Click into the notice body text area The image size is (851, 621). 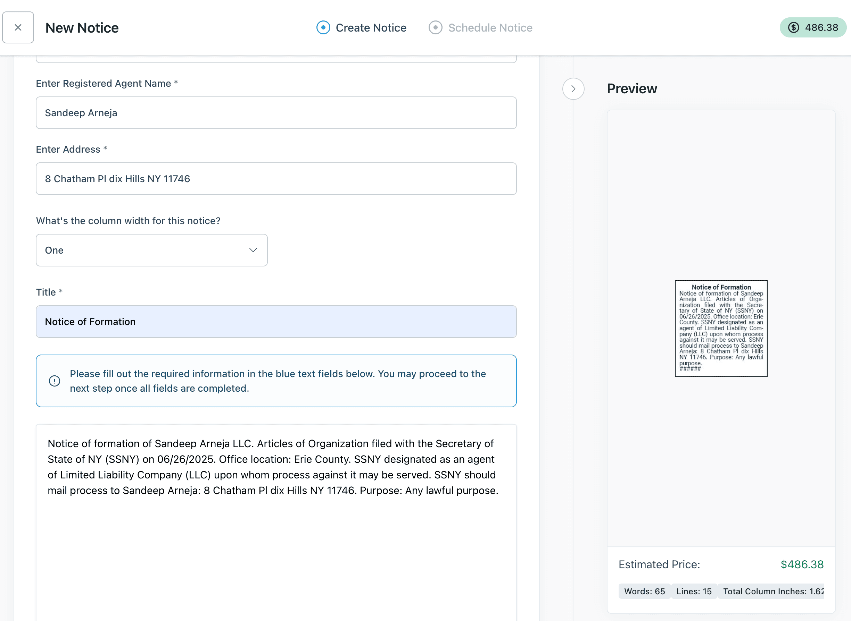(x=276, y=522)
